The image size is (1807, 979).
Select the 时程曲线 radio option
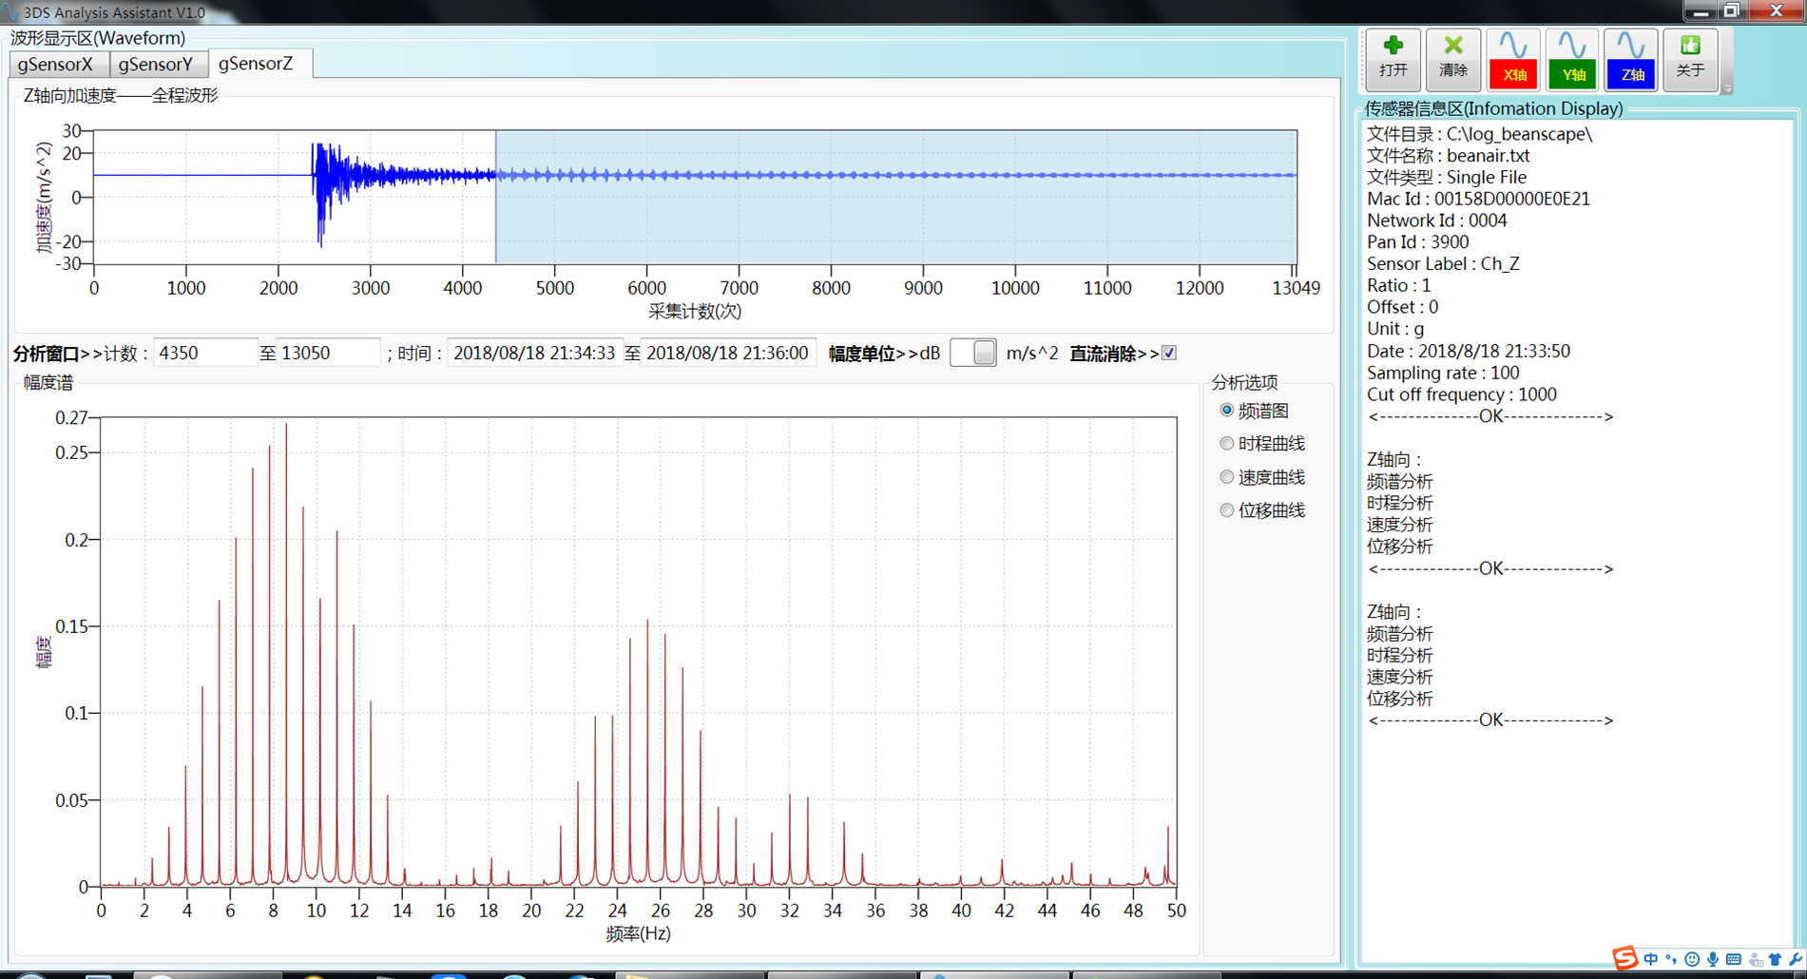pos(1227,444)
